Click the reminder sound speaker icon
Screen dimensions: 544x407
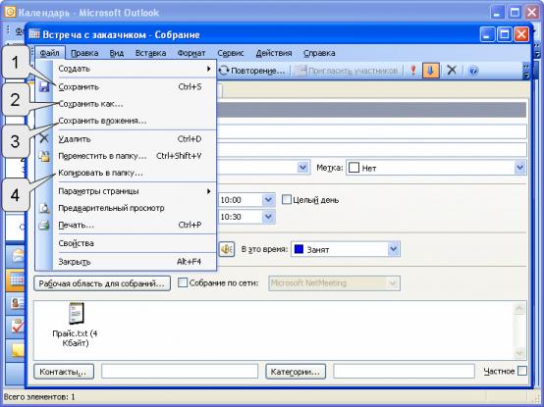click(227, 249)
